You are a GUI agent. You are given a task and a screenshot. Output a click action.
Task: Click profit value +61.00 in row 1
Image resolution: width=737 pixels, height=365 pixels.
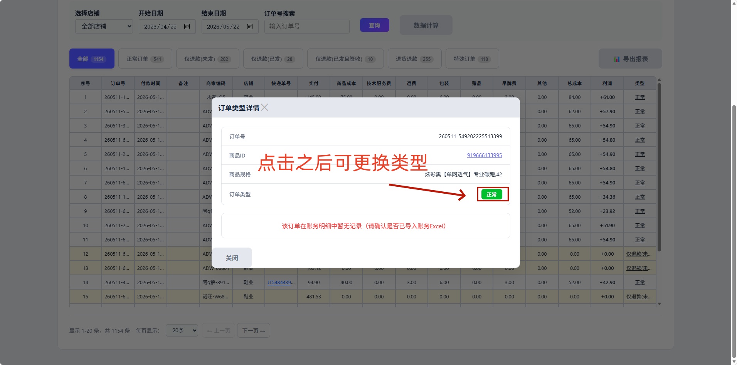pos(607,97)
